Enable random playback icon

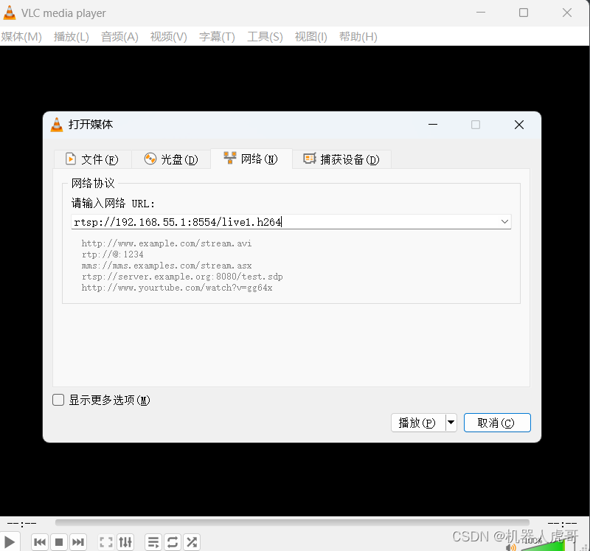tap(191, 541)
